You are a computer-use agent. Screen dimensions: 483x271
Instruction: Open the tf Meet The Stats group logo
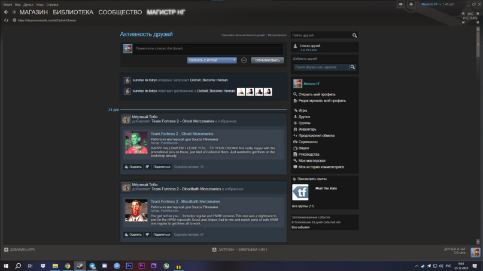(x=300, y=192)
